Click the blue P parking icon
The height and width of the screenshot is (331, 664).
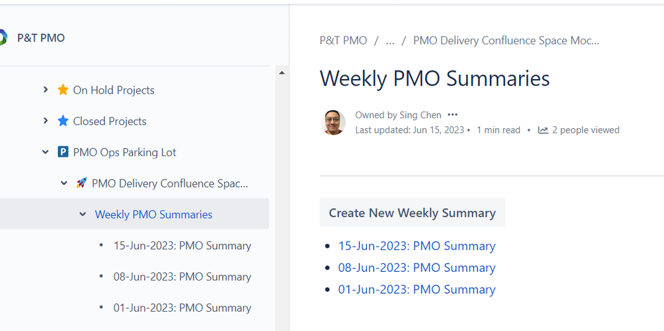point(62,152)
